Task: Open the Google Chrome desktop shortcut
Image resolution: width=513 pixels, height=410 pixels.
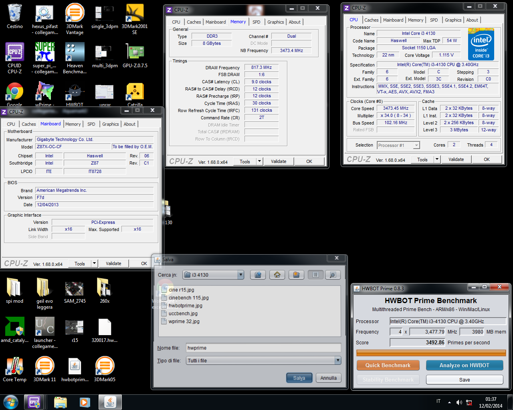Action: click(15, 94)
